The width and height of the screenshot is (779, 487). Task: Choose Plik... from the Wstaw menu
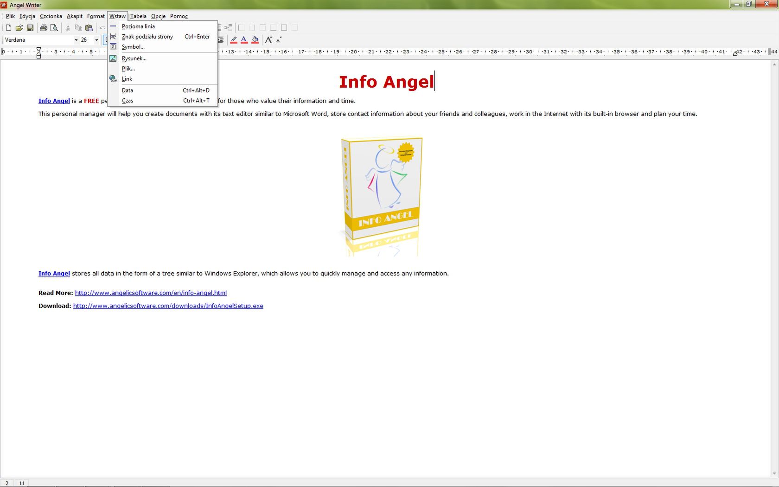click(162, 69)
